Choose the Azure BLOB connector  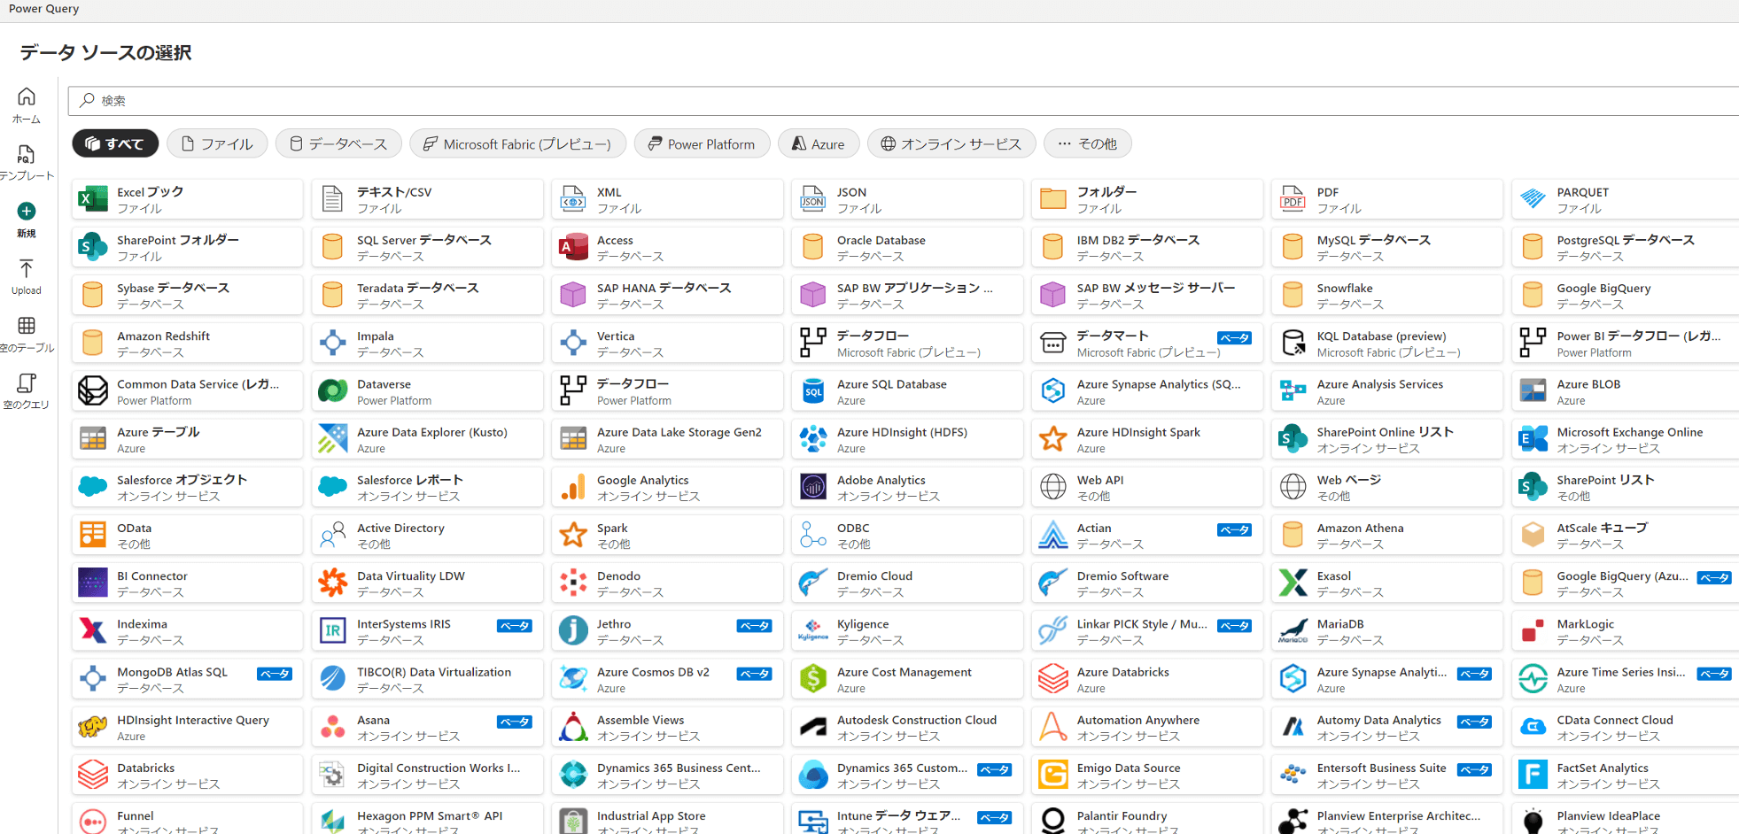(1626, 390)
